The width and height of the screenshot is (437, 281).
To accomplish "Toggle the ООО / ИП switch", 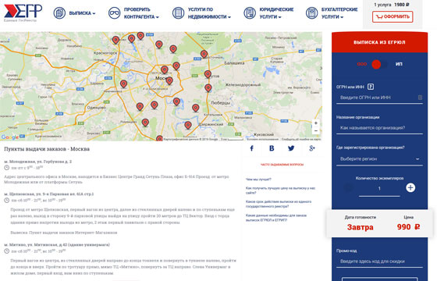I will point(379,64).
